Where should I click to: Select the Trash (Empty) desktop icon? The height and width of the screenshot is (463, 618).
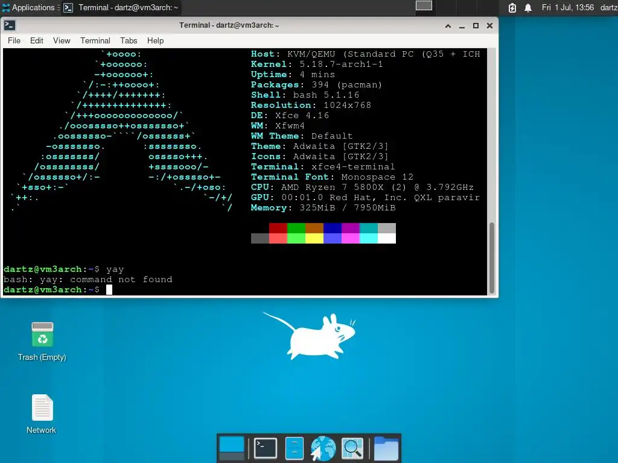42,341
